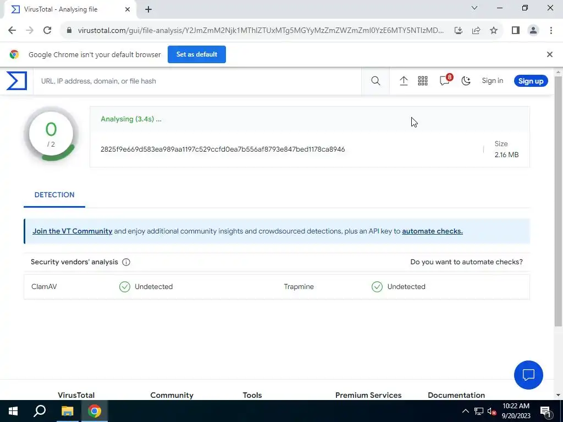Click the Tools footer heading
Image resolution: width=563 pixels, height=422 pixels.
coord(252,395)
